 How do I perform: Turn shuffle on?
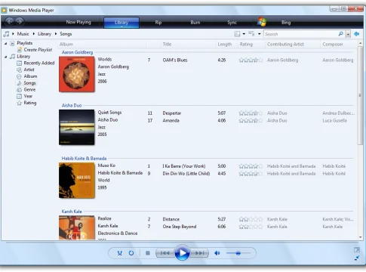[x=120, y=253]
